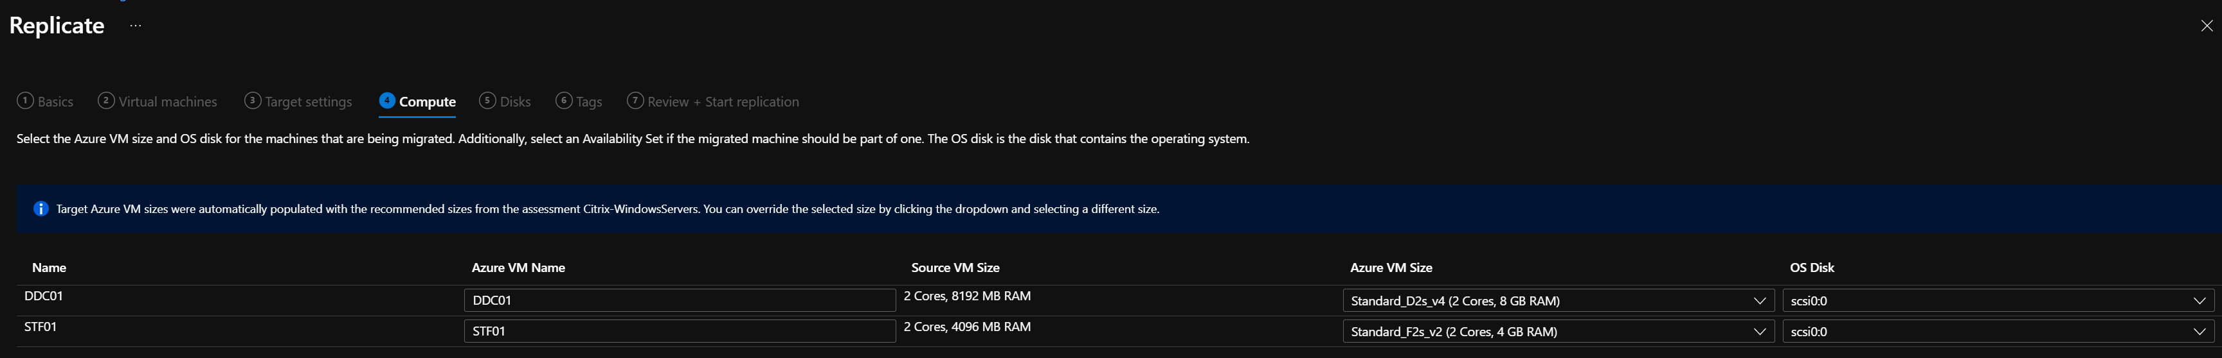Click the Name column header
The height and width of the screenshot is (358, 2222).
(49, 268)
